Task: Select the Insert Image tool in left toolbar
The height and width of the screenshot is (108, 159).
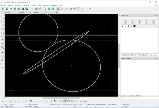Action: coord(2,60)
